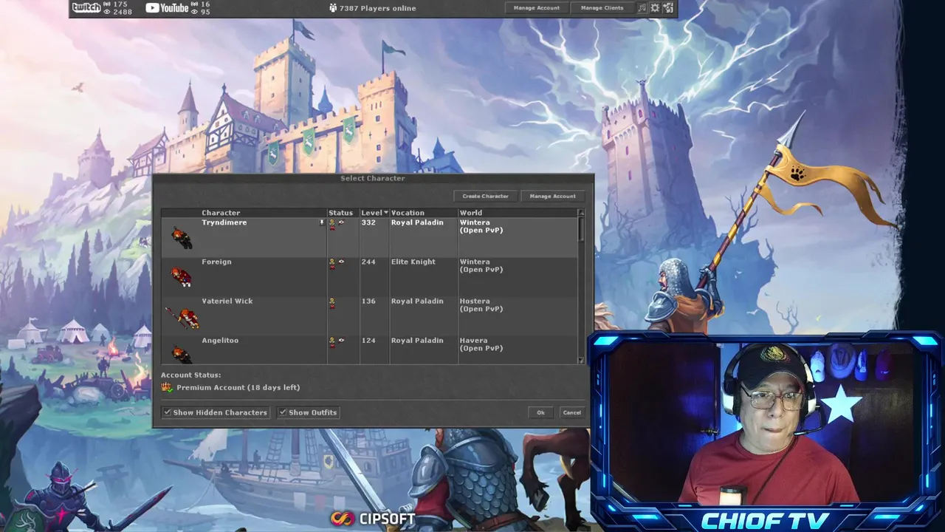Screen dimensions: 945x532
Task: Sort by the Status column header
Action: click(x=340, y=213)
